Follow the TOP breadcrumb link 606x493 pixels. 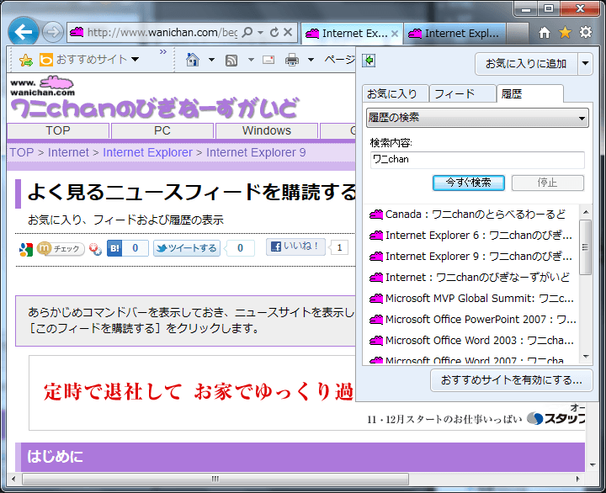[22, 152]
